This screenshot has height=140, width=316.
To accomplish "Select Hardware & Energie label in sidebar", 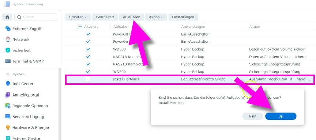I will [x=31, y=128].
